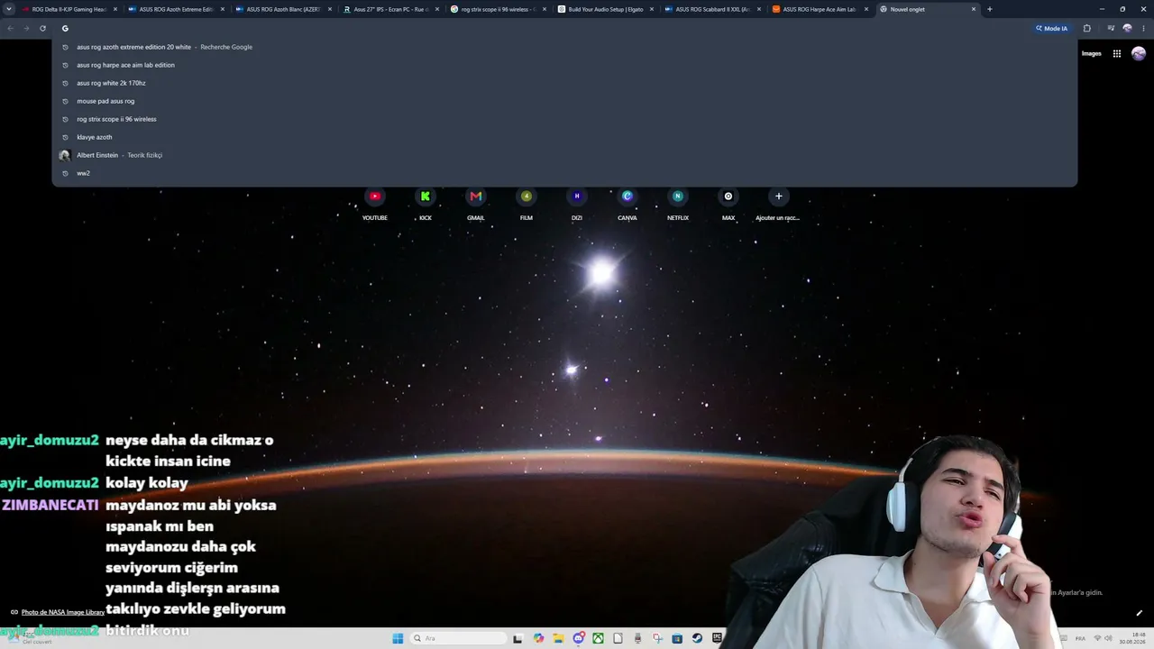Expand the tab search dropdown arrow
This screenshot has width=1154, height=649.
(x=9, y=9)
